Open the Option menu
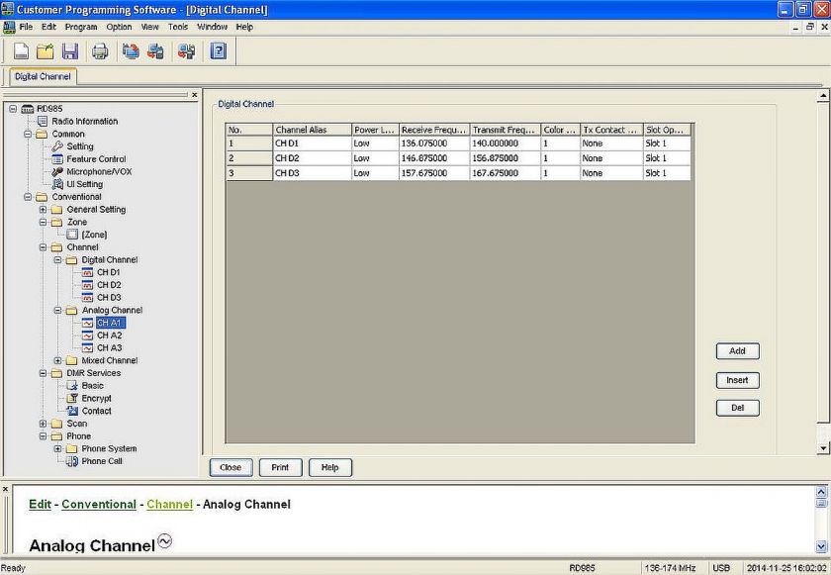The height and width of the screenshot is (575, 831). (119, 27)
